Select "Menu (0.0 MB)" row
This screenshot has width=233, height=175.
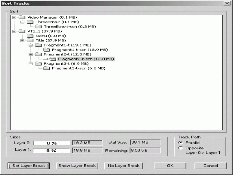point(51,36)
